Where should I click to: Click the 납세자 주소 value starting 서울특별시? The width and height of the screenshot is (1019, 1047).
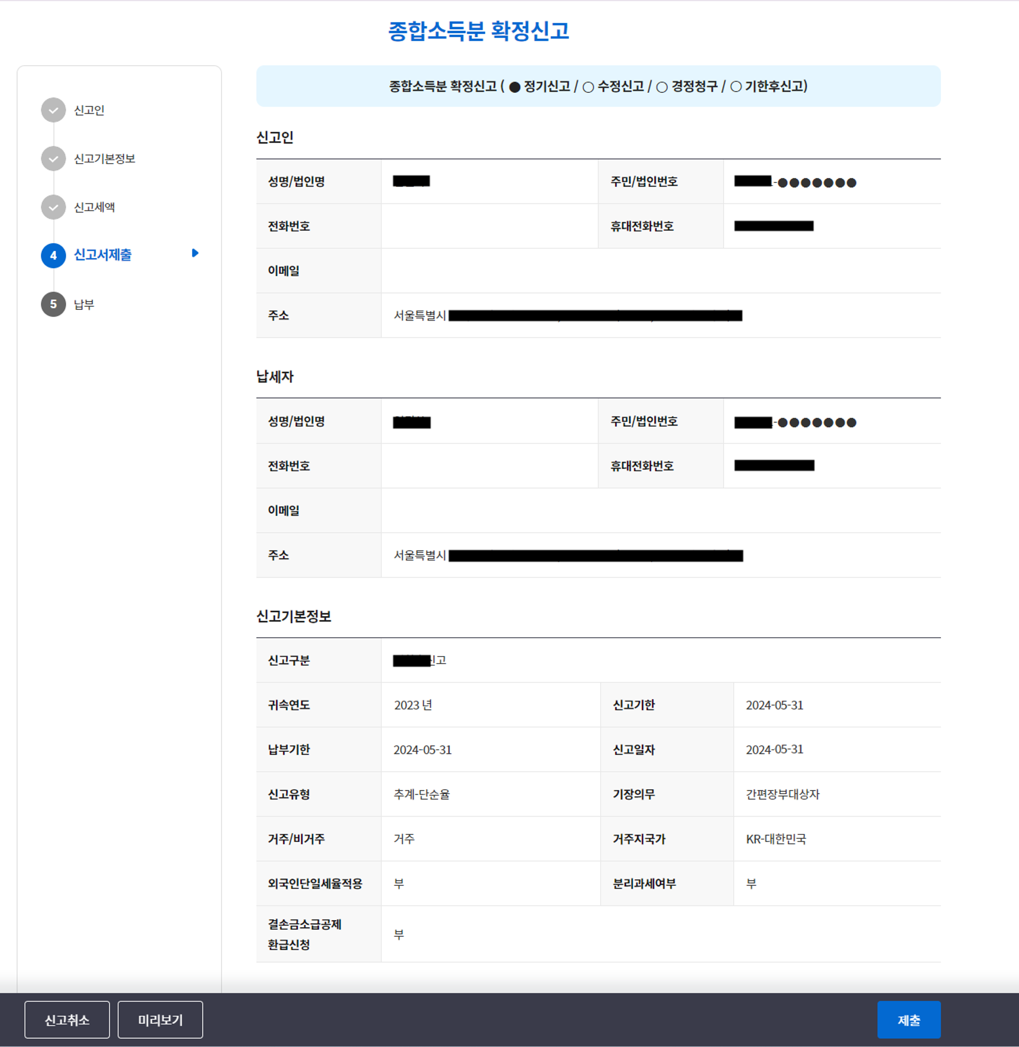click(569, 556)
